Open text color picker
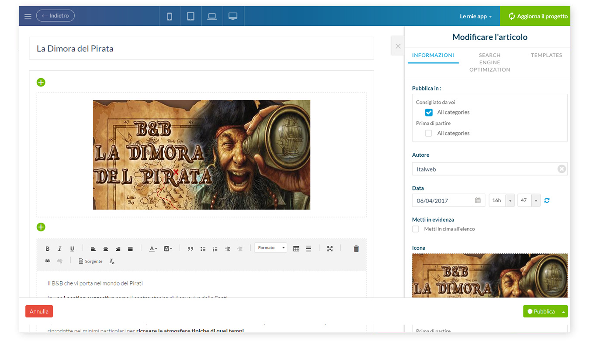 click(153, 249)
